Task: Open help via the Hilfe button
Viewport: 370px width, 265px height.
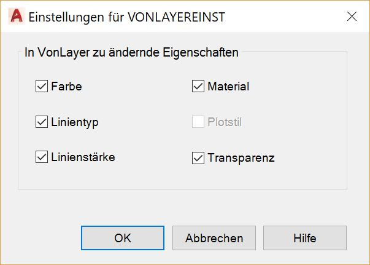Action: [305, 238]
